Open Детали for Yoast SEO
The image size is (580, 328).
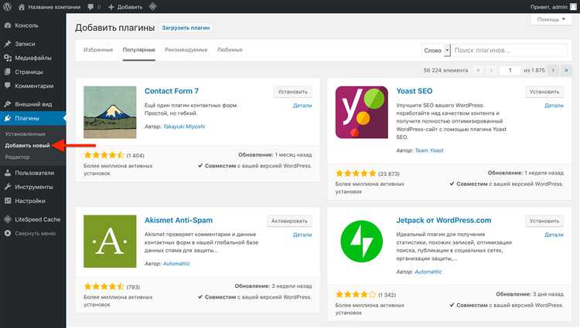554,106
